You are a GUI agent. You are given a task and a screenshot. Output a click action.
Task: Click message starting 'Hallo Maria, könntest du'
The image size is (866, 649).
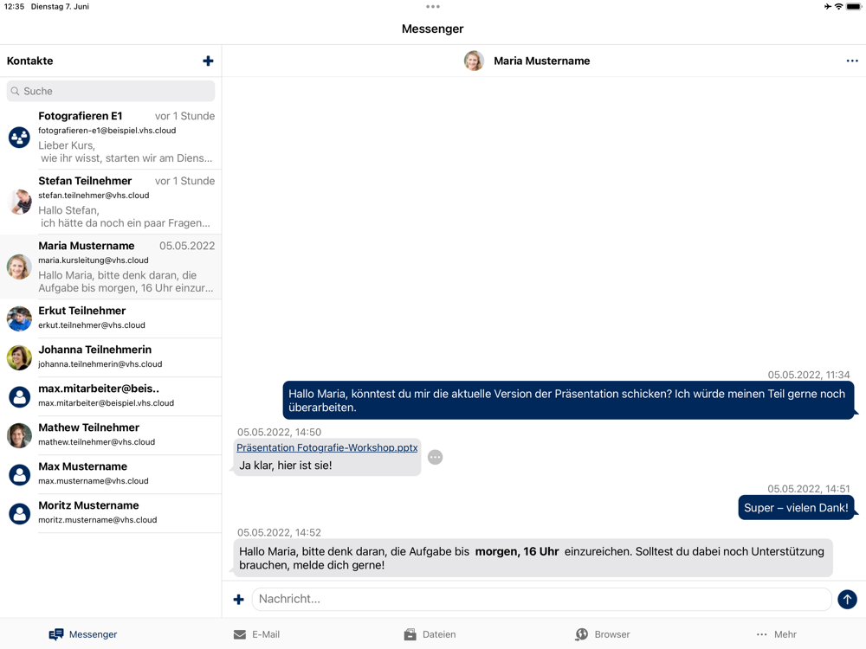coord(568,401)
